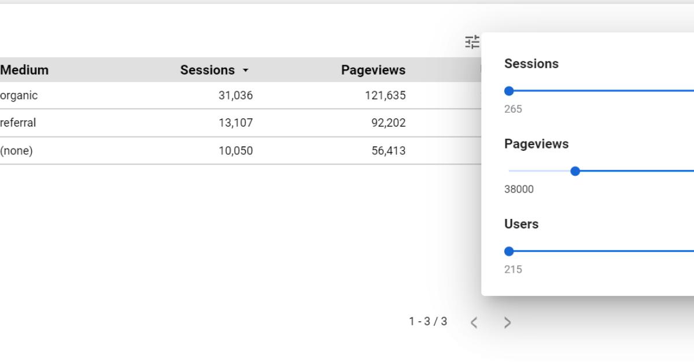Click the Users minimum value 215
This screenshot has height=364, width=694.
[513, 270]
